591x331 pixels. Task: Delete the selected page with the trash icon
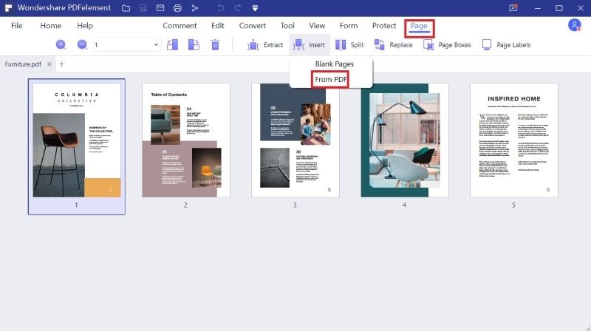click(x=215, y=45)
